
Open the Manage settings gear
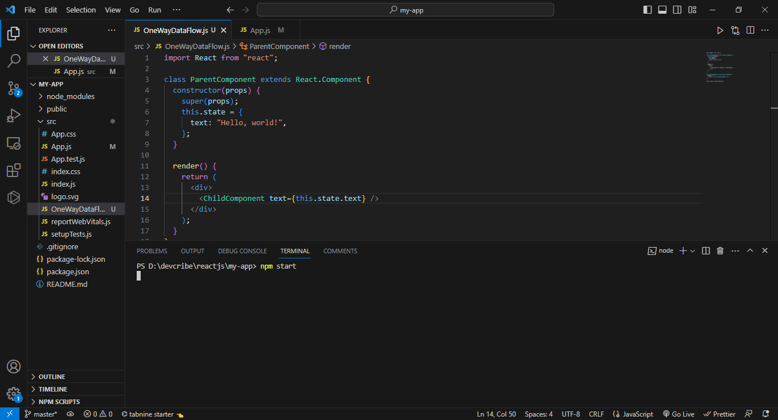point(14,394)
